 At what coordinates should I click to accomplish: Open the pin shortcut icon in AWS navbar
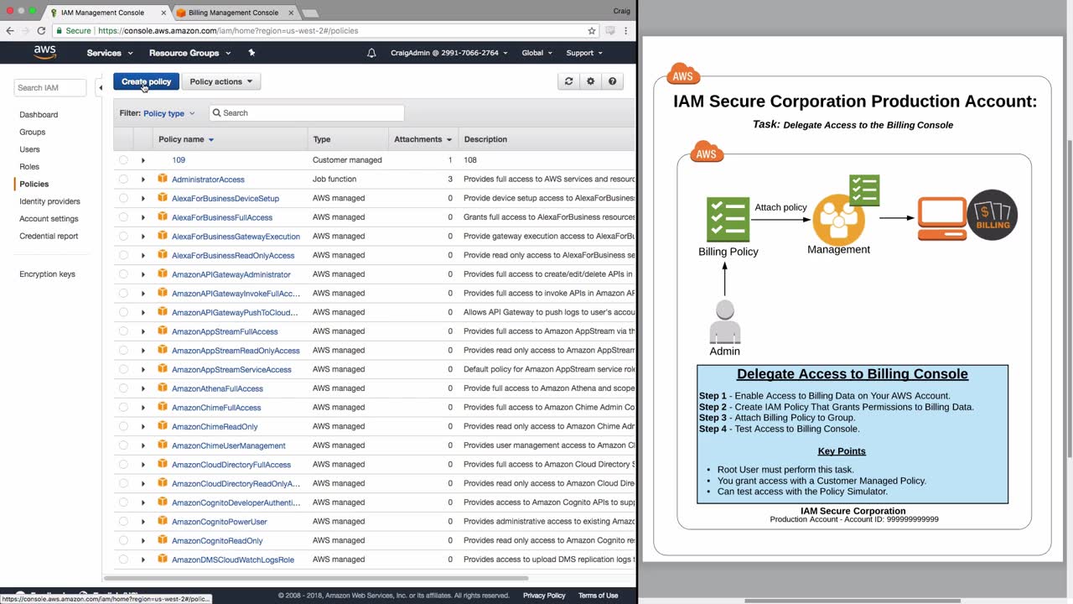[x=251, y=53]
